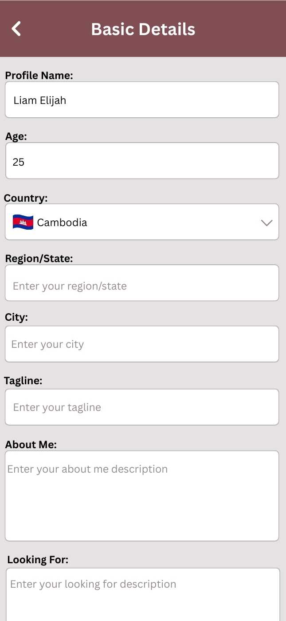Focus the Age field showing 25
The height and width of the screenshot is (621, 286).
coord(142,161)
